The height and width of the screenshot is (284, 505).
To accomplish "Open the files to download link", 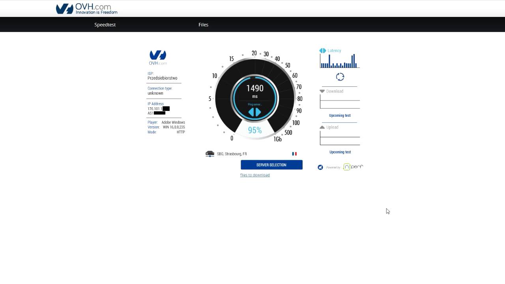I will [255, 175].
